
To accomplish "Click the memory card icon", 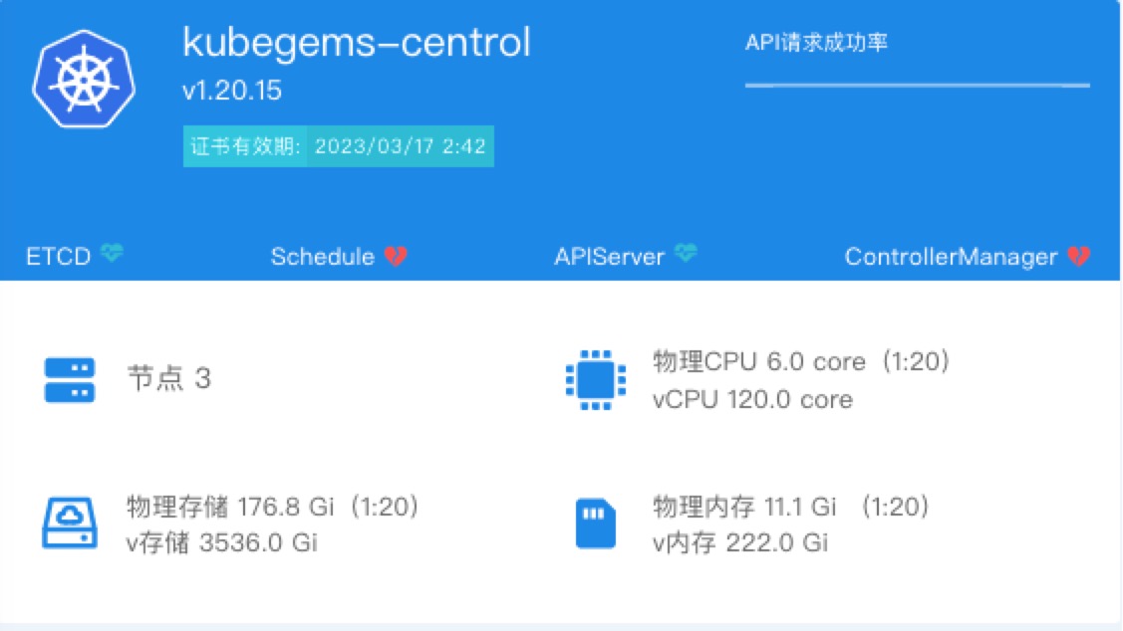I will point(596,523).
